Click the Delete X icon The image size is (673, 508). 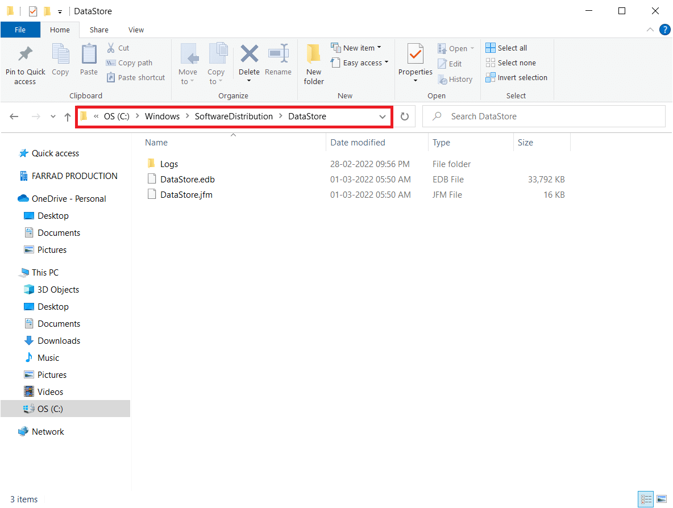click(x=249, y=53)
